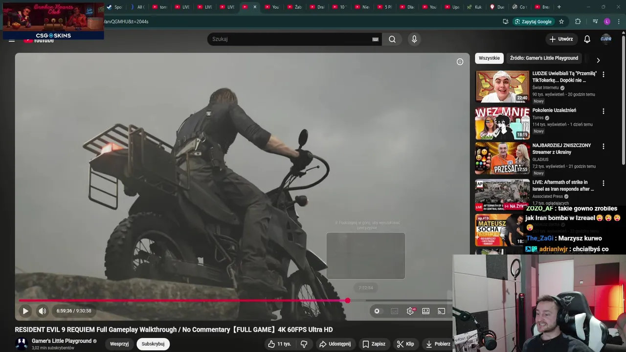This screenshot has height=352, width=626.
Task: Select Źródło: Gamer's Little Playground chip
Action: [x=544, y=58]
